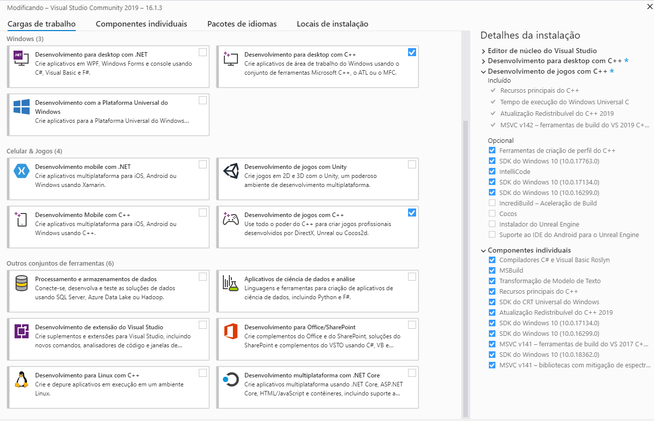Image resolution: width=654 pixels, height=421 pixels.
Task: Collapse Desenvolvimento de jogos com C++ details
Action: [483, 72]
